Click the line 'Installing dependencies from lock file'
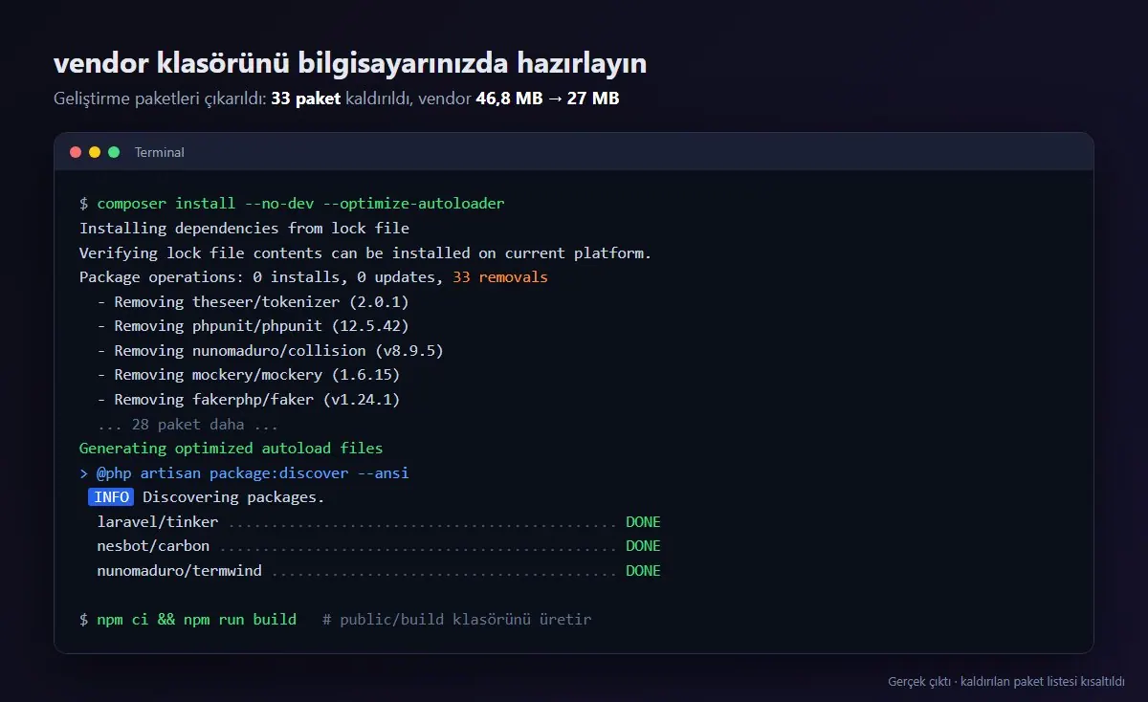Viewport: 1148px width, 702px height. [x=244, y=229]
